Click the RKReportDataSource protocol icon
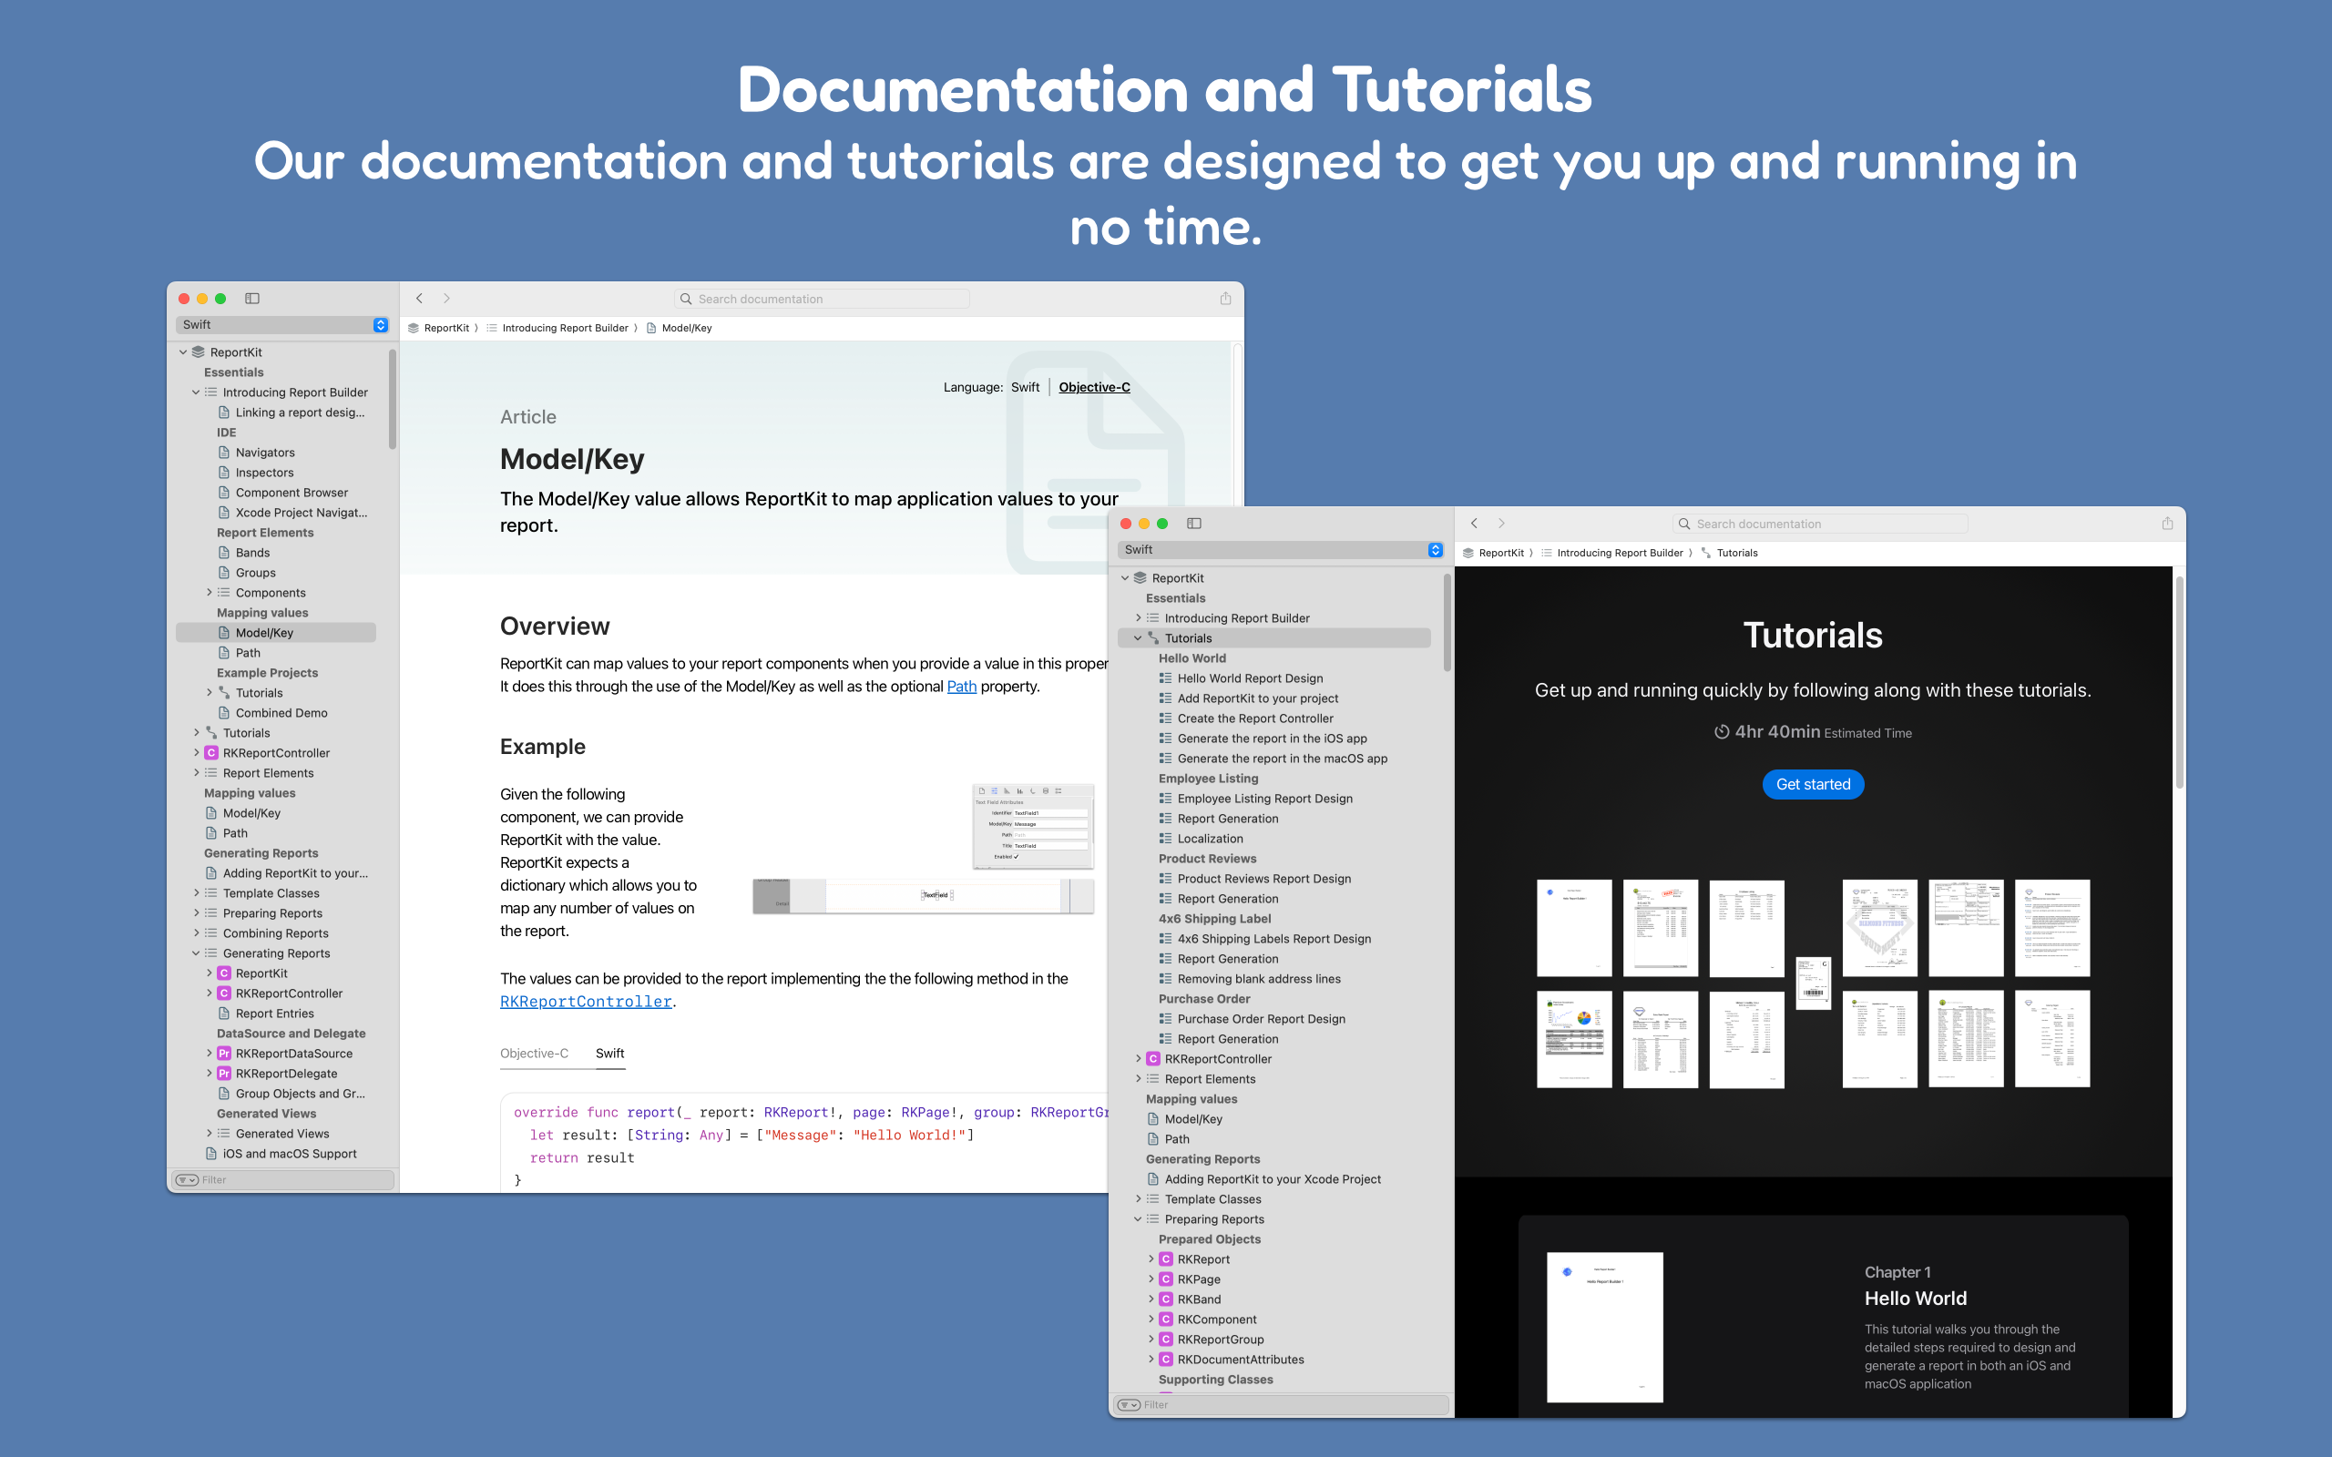Image resolution: width=2332 pixels, height=1457 pixels. 223,1054
